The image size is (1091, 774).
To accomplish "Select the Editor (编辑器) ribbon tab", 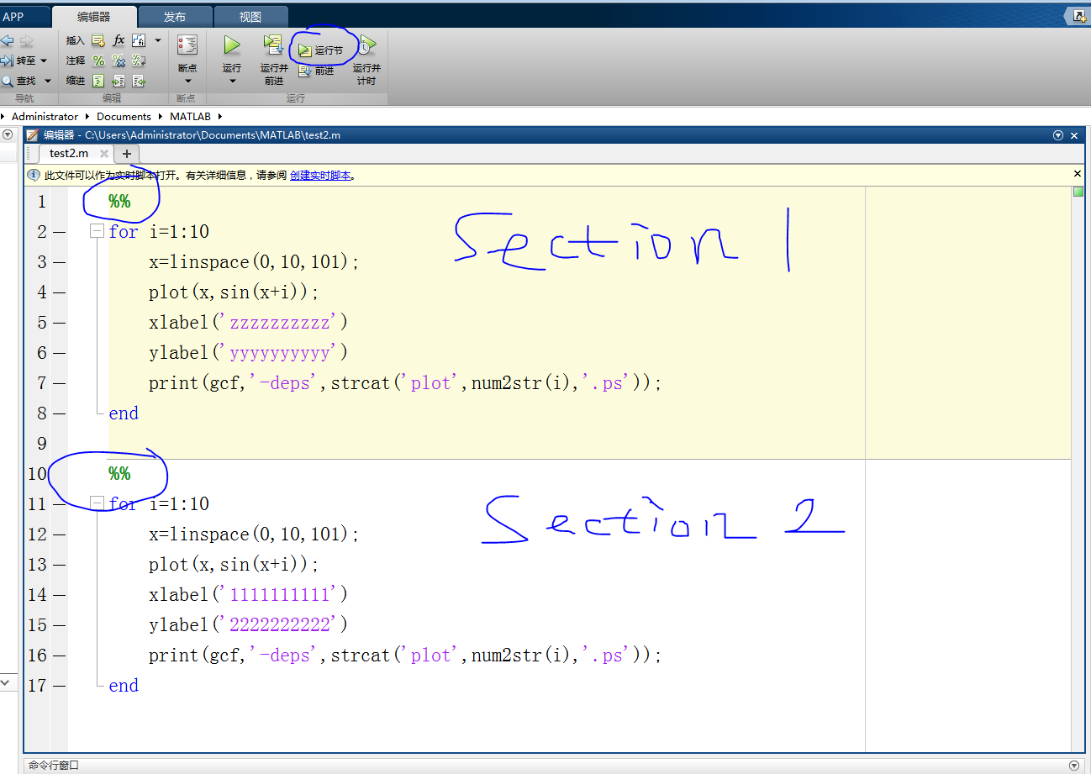I will point(93,16).
